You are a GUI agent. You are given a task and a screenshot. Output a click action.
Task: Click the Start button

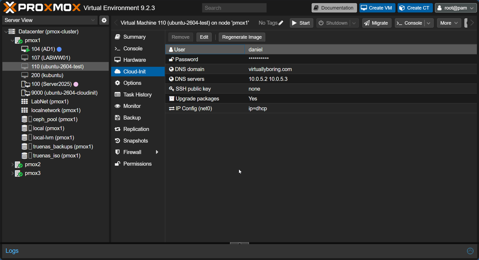301,23
